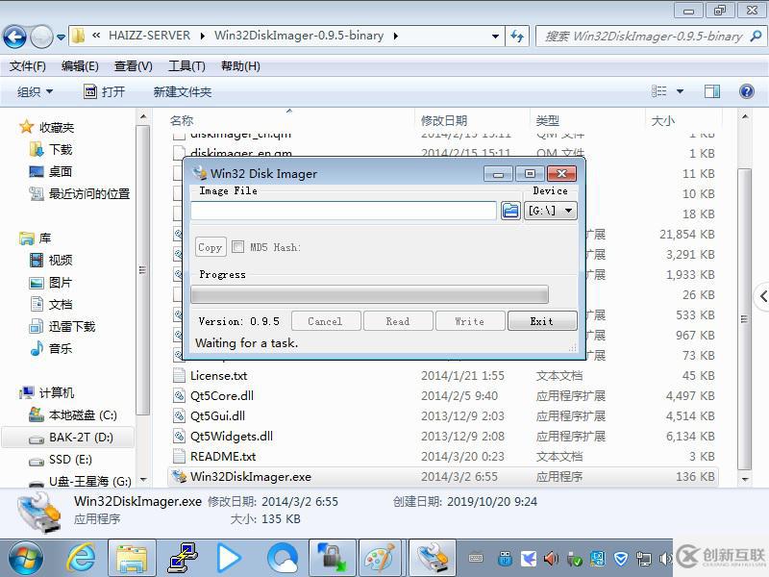This screenshot has width=769, height=577.
Task: Exit Win32 Disk Imager via Exit button
Action: point(542,321)
